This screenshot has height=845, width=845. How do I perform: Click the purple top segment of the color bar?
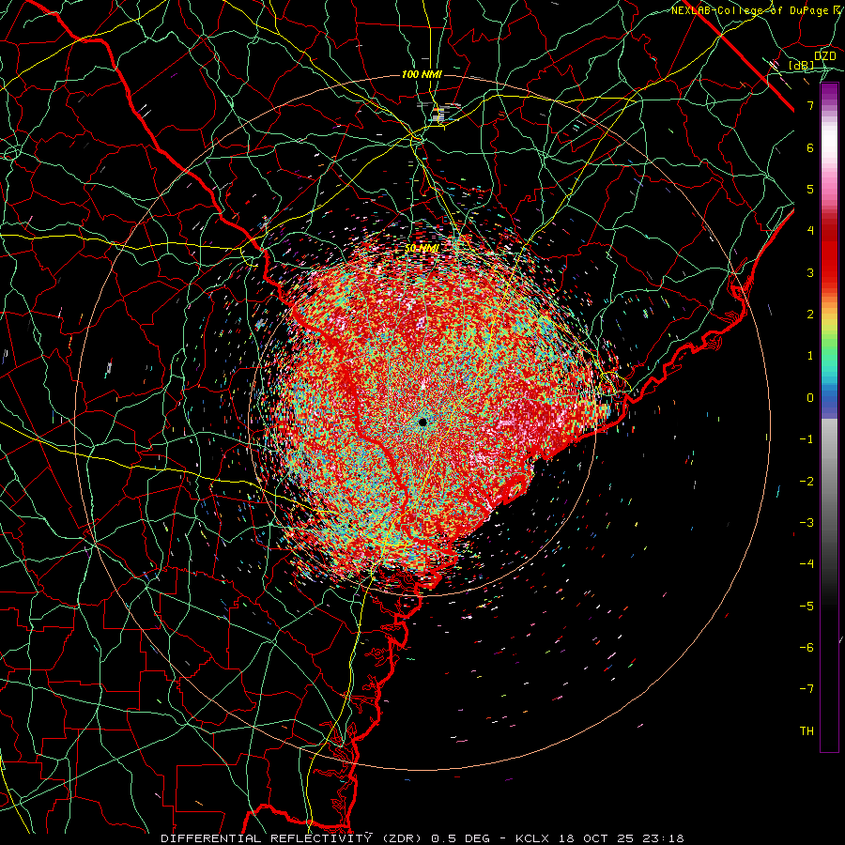click(829, 93)
